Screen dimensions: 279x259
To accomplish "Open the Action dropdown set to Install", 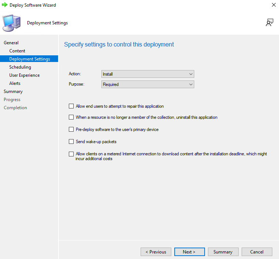I will [x=148, y=74].
